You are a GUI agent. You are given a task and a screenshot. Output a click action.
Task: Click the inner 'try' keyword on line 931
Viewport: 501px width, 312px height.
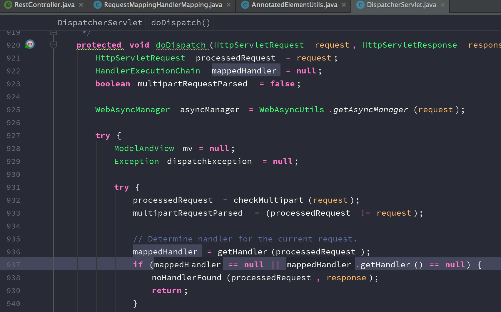tap(121, 187)
